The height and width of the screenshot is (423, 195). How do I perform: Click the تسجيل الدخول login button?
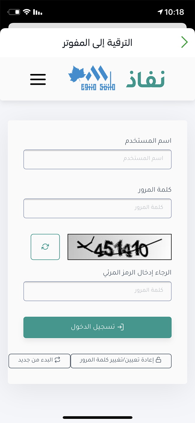click(x=97, y=327)
